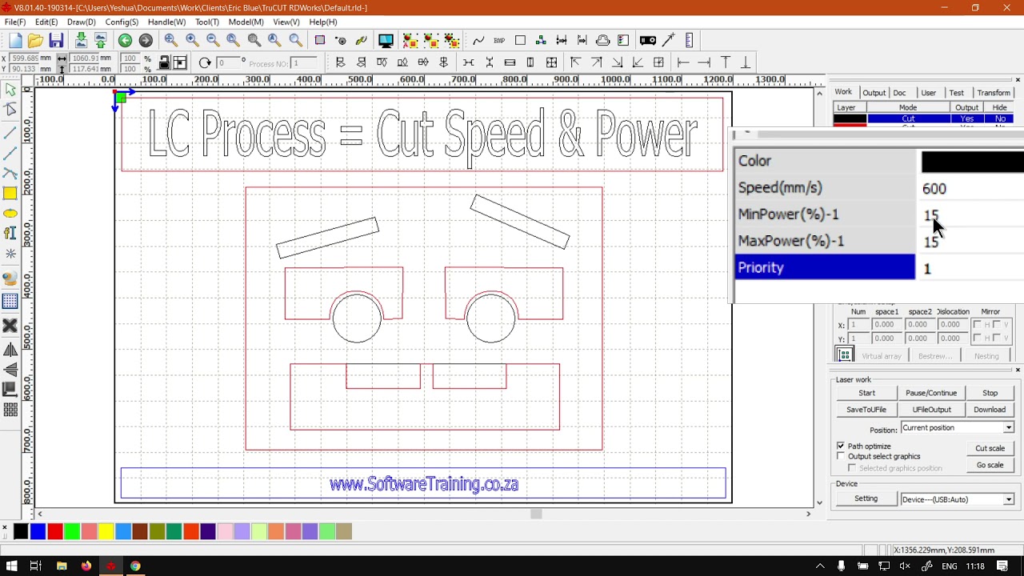Click the delete X tool in left toolbar
Image resolution: width=1024 pixels, height=576 pixels.
click(x=10, y=326)
